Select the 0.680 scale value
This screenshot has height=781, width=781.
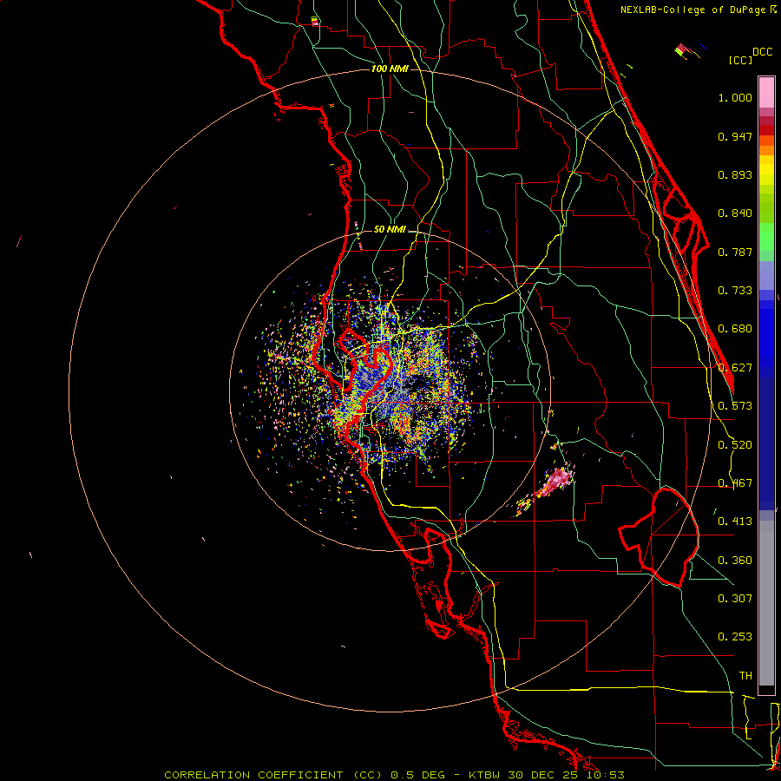pyautogui.click(x=735, y=329)
